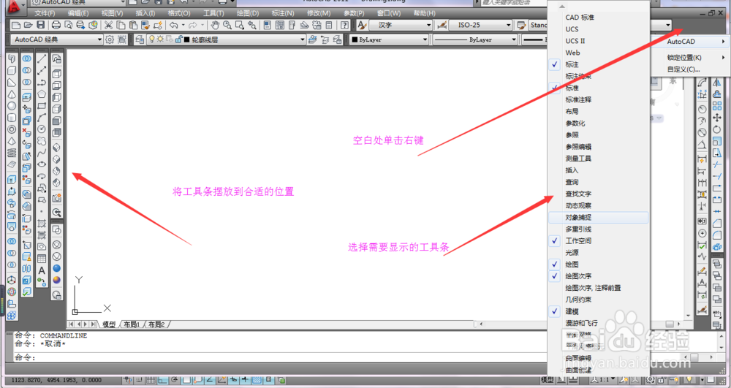This screenshot has width=731, height=388.
Task: Uncheck the 标注 toolbar entry
Action: [599, 64]
